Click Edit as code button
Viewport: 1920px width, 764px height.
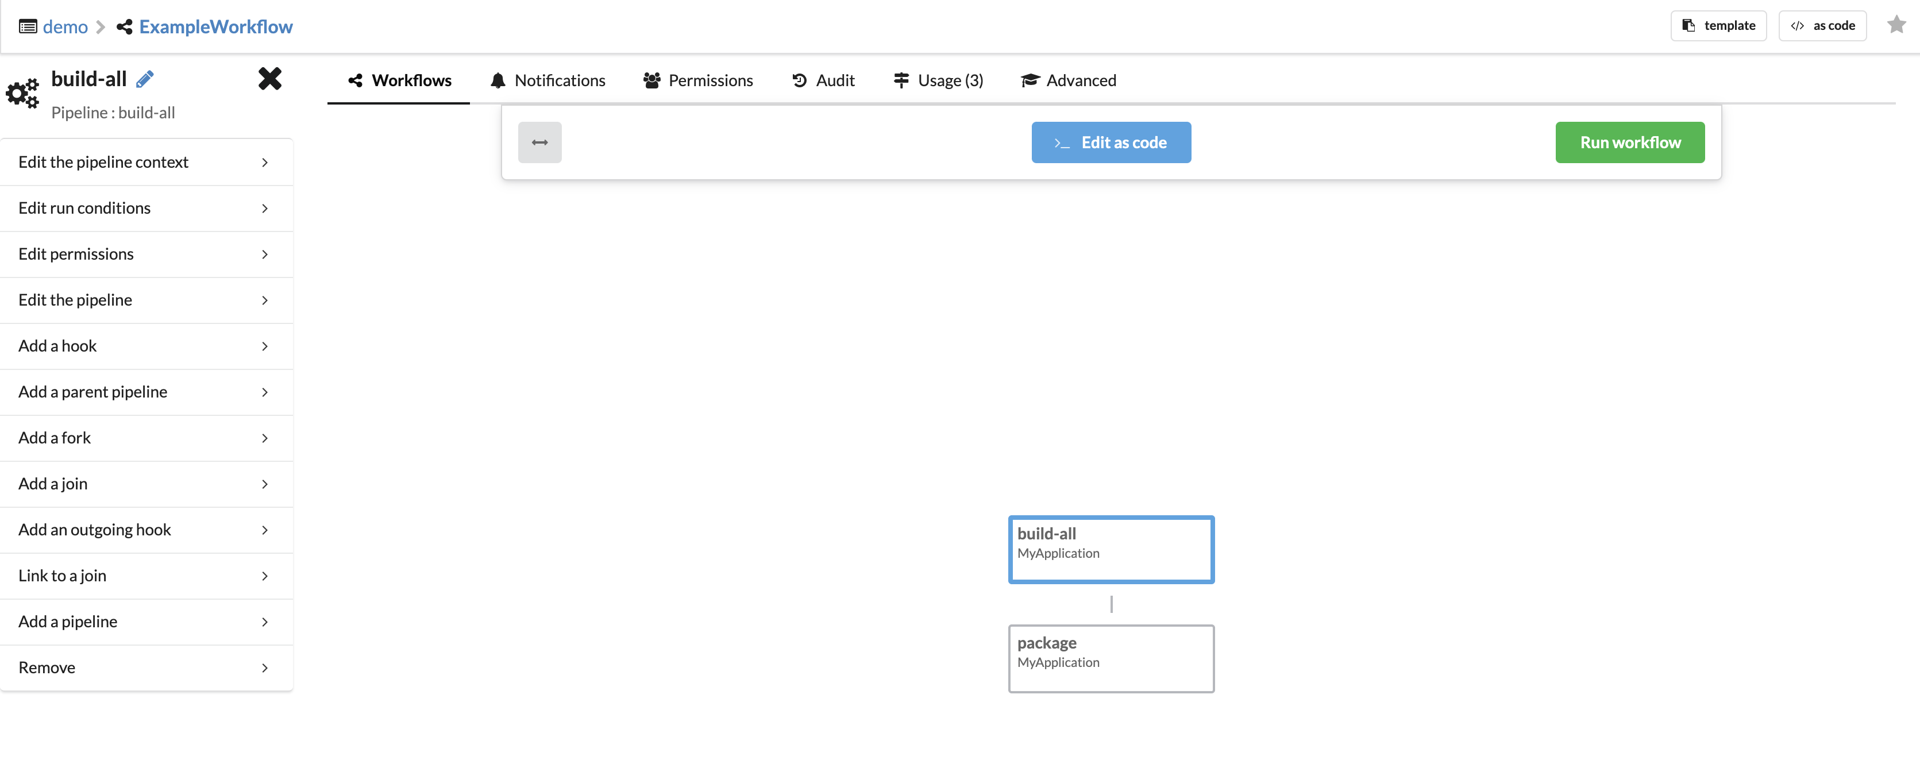pyautogui.click(x=1111, y=142)
